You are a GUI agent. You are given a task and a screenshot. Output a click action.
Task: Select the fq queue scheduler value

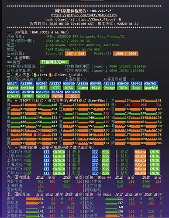pyautogui.click(x=42, y=71)
